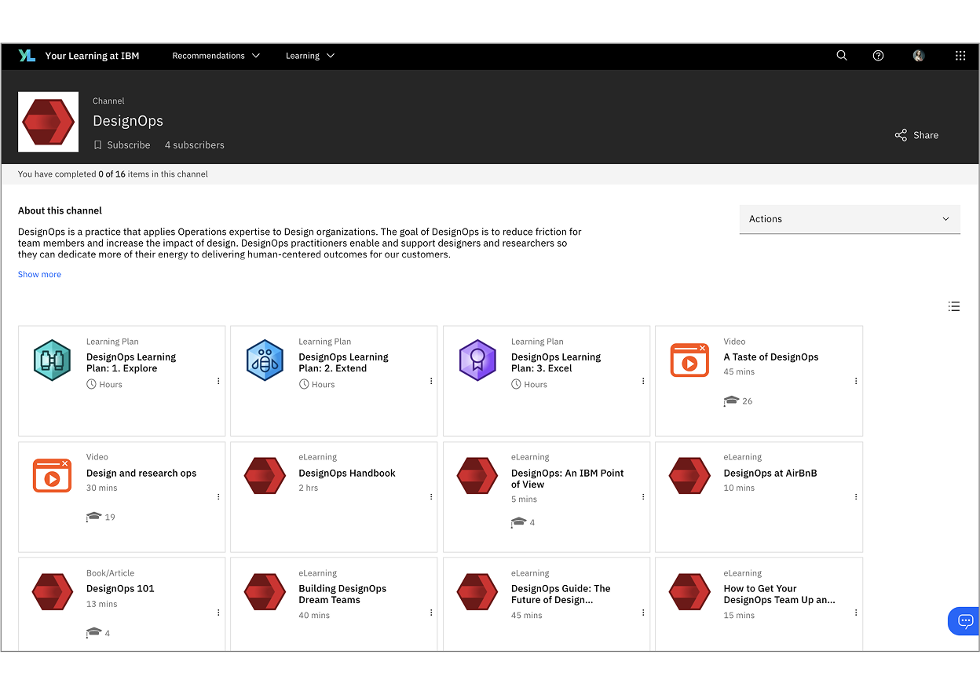
Task: Open the chat assistant bubble
Action: [x=965, y=621]
